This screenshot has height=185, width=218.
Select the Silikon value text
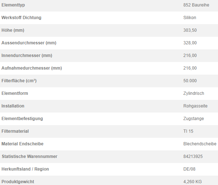190,18
